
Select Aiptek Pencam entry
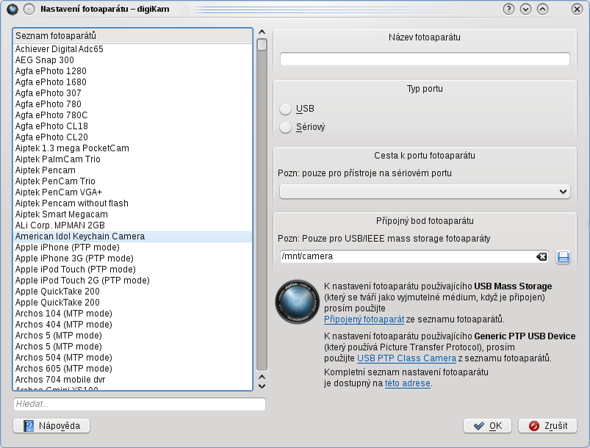pos(132,170)
